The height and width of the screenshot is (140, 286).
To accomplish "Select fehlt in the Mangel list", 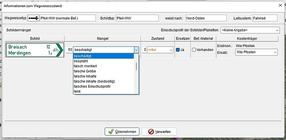I will click(103, 92).
